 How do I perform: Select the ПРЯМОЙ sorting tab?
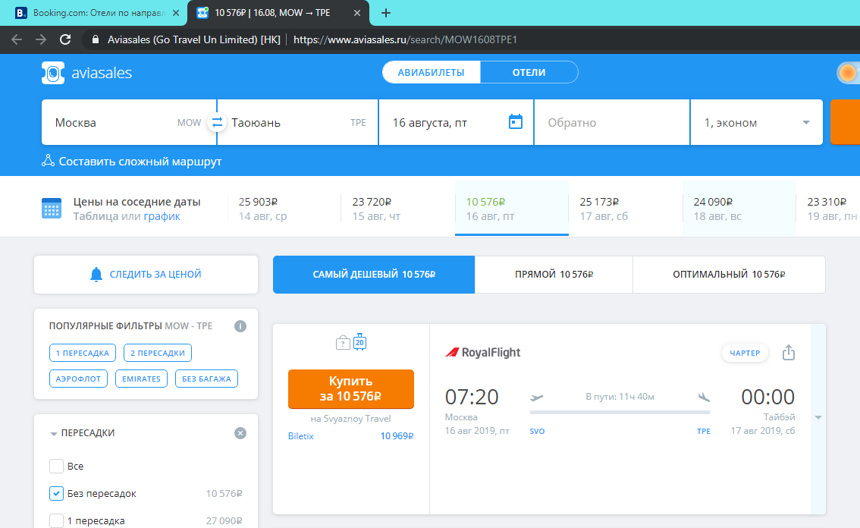(554, 275)
